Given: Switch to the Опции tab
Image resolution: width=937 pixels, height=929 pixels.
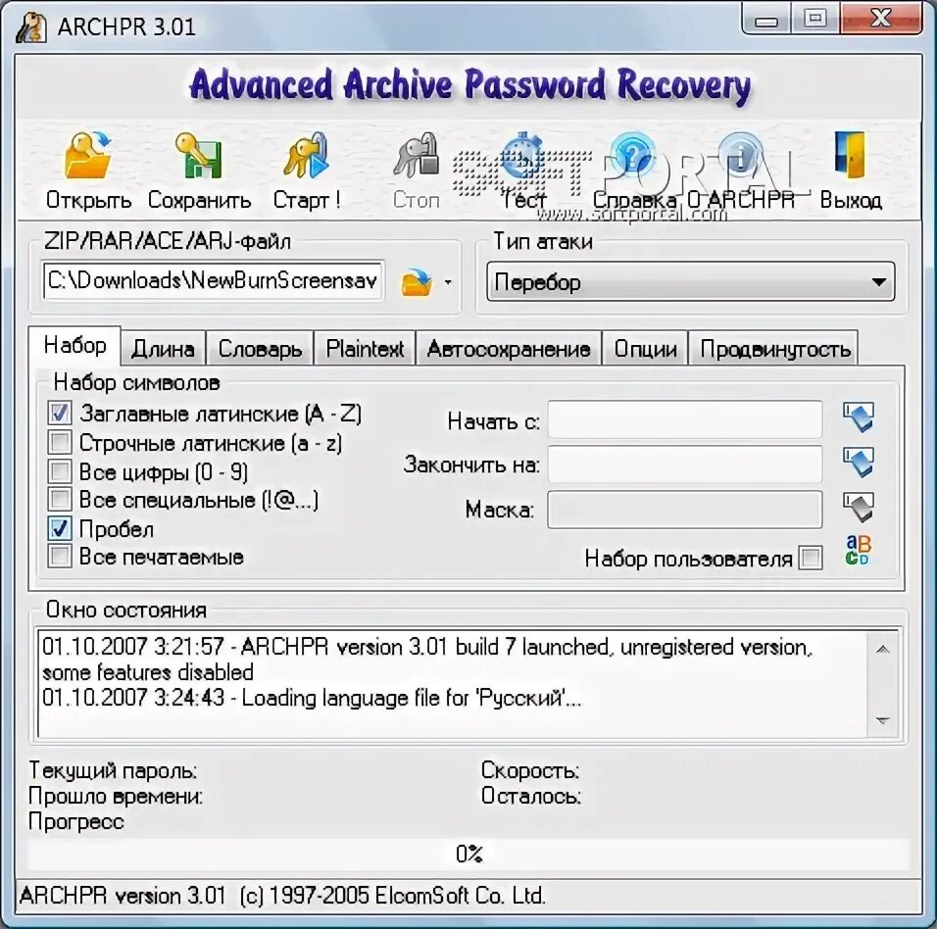Looking at the screenshot, I should (x=645, y=348).
